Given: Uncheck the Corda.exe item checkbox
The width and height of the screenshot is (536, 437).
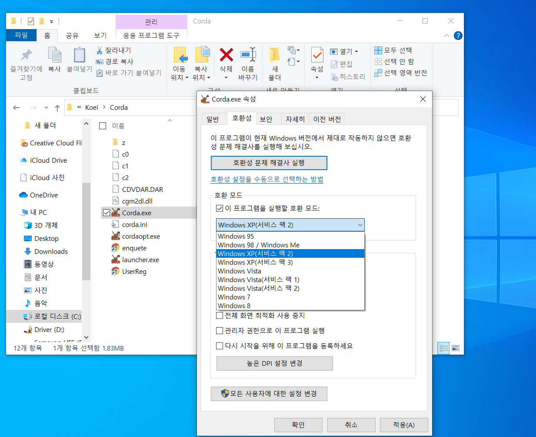Looking at the screenshot, I should (107, 213).
